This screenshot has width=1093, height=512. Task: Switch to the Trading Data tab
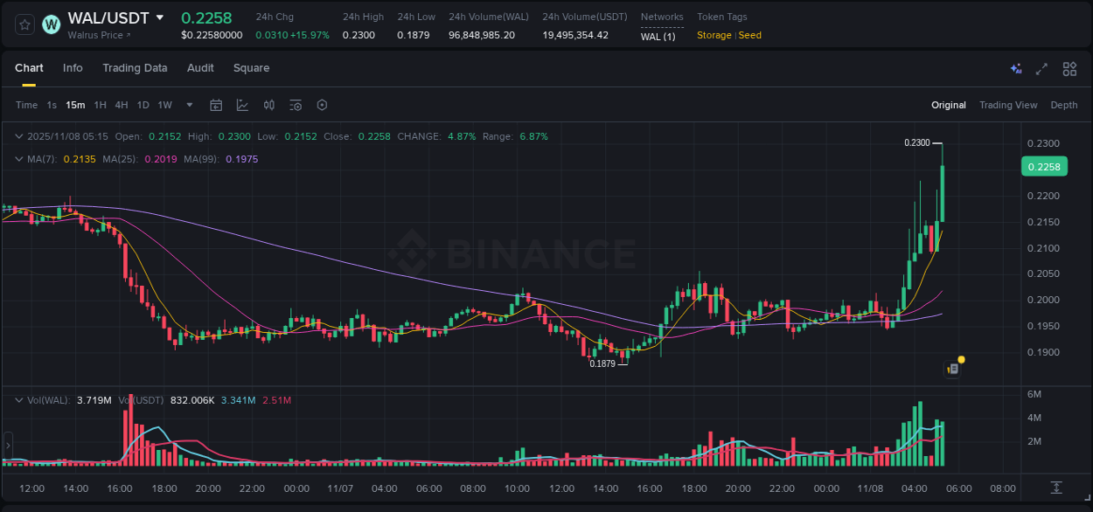[x=135, y=68]
